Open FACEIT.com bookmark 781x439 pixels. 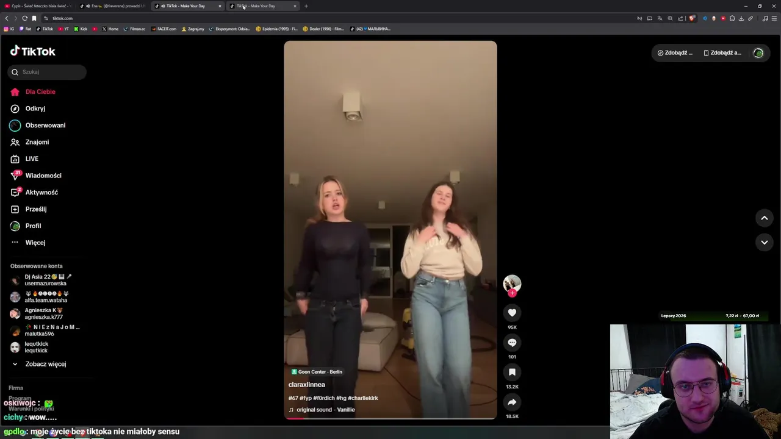tap(164, 29)
